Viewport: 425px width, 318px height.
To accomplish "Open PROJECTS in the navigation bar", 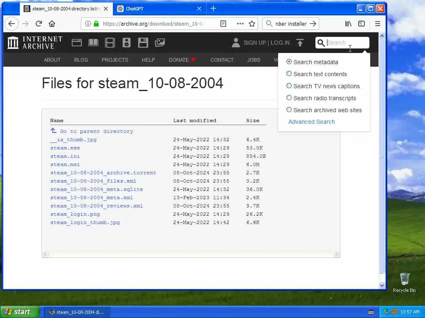I will tap(115, 60).
